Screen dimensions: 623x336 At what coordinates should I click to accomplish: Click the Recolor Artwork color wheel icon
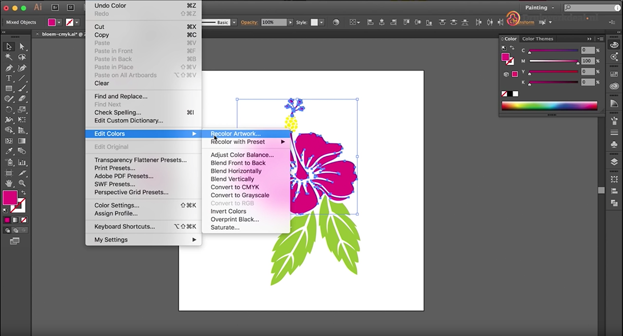[336, 22]
